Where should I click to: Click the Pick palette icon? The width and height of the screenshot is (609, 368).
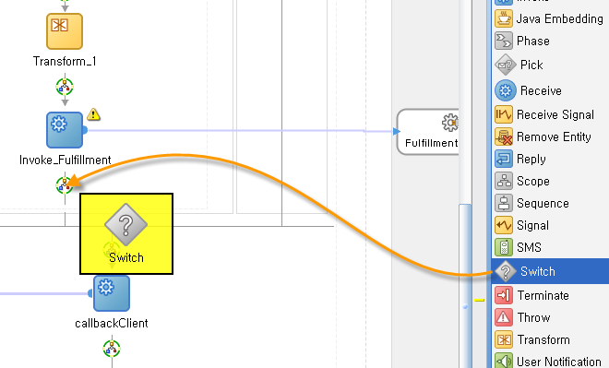(506, 65)
